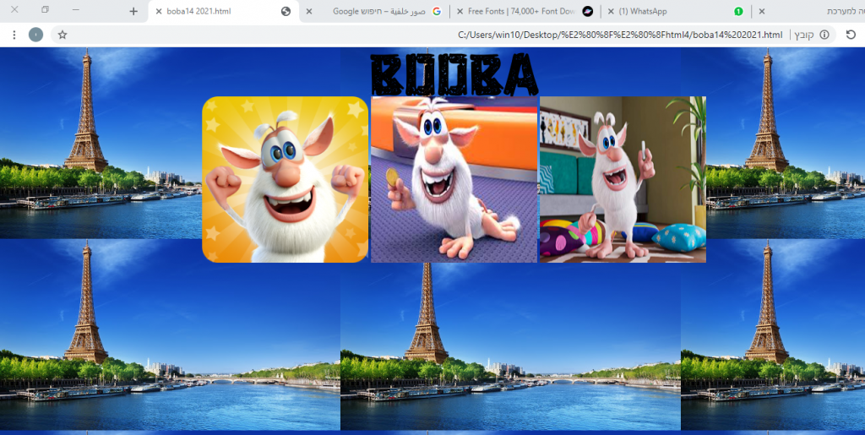The image size is (865, 435).
Task: Open a new tab with the plus button
Action: coord(133,11)
